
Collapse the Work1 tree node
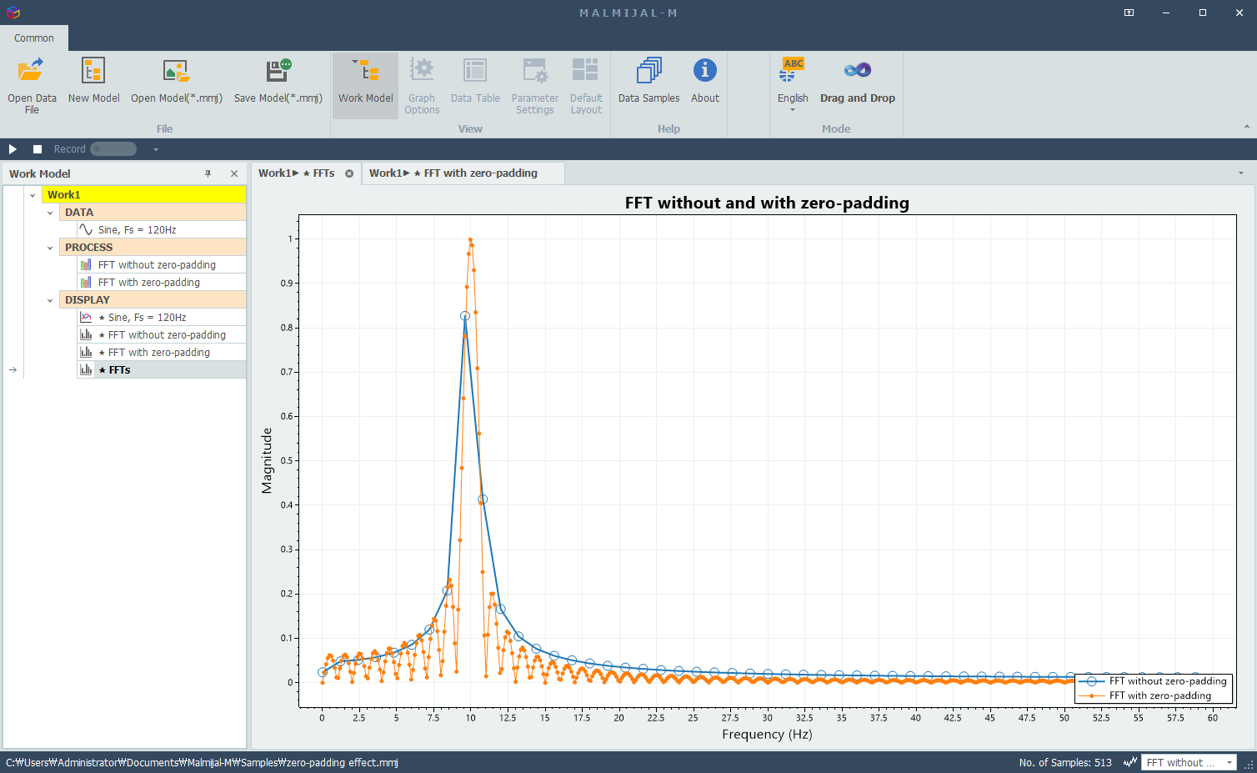coord(33,195)
